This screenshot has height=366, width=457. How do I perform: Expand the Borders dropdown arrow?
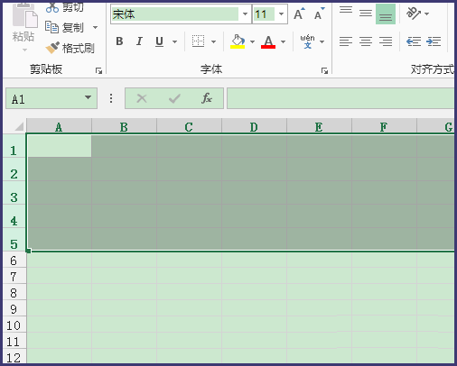point(213,41)
